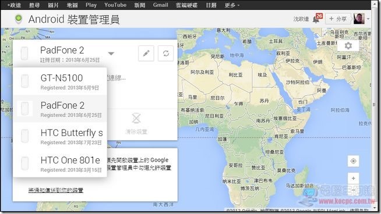This screenshot has width=381, height=214.
Task: Open the +政達 Google+ profile link
Action: click(x=14, y=5)
